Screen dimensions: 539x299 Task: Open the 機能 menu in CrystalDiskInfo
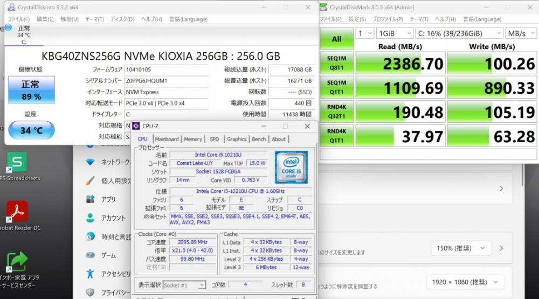pyautogui.click(x=70, y=19)
